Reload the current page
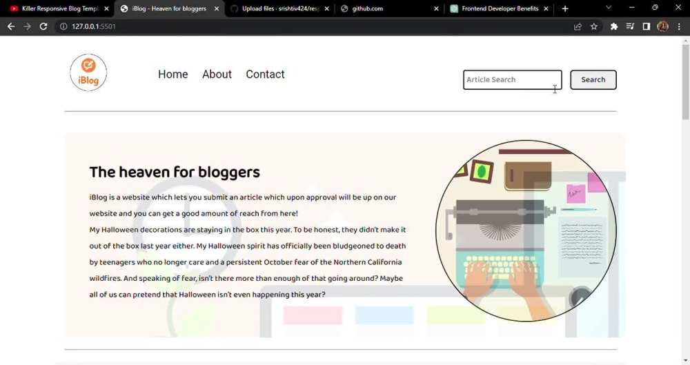This screenshot has width=690, height=365. pos(43,26)
